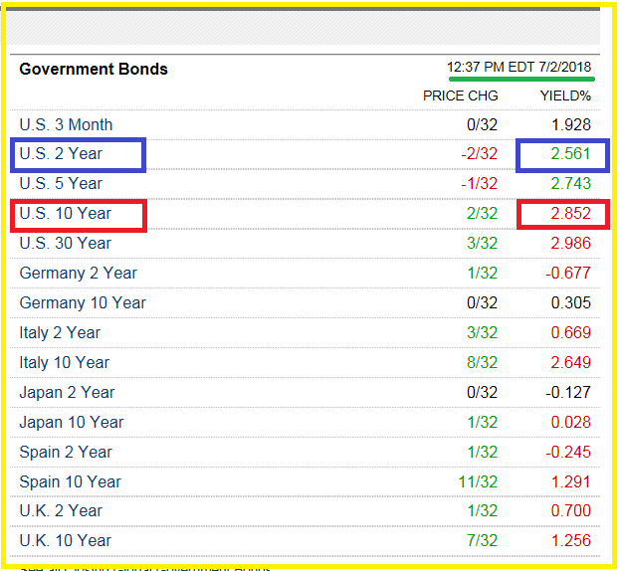
Task: Click the 2.852 yield in the red box
Action: coord(570,214)
